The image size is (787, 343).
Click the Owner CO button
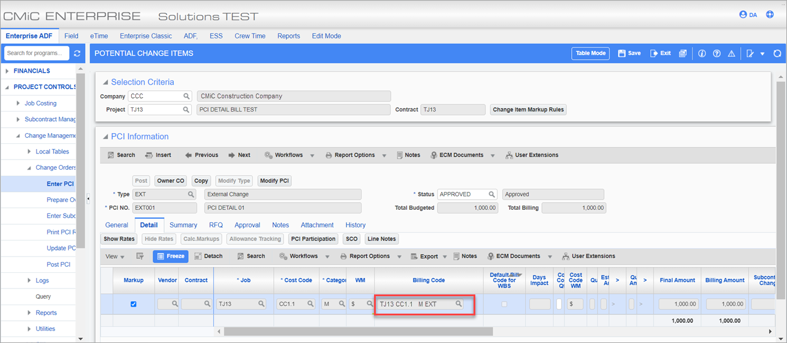(x=171, y=180)
